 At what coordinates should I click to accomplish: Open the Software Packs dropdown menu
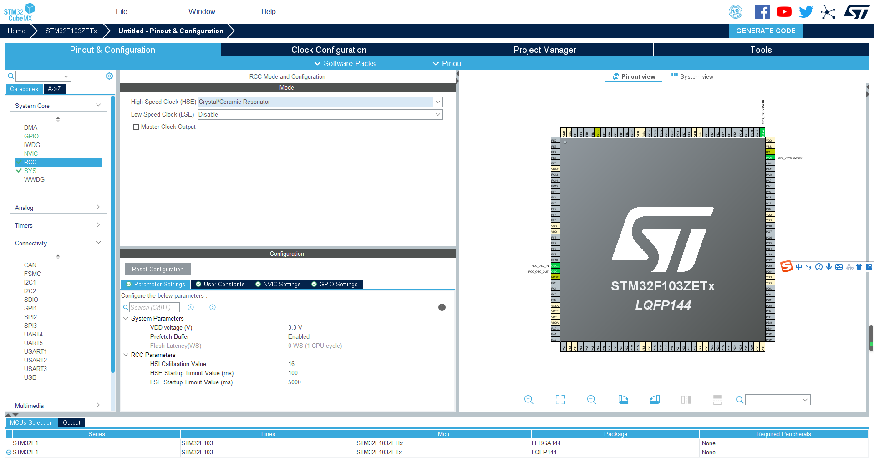pos(345,63)
